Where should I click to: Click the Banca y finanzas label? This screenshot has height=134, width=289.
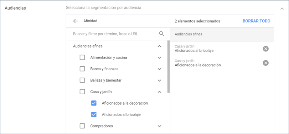[104, 69]
